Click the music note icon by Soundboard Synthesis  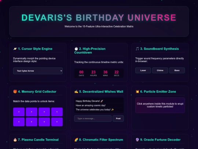point(137,49)
